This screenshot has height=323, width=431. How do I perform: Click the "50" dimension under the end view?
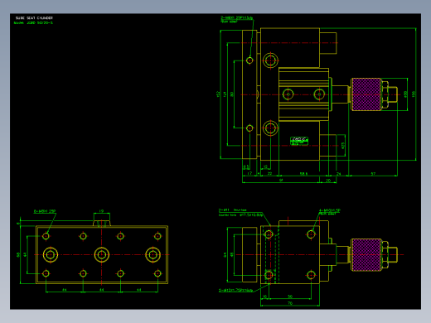(x=290, y=296)
